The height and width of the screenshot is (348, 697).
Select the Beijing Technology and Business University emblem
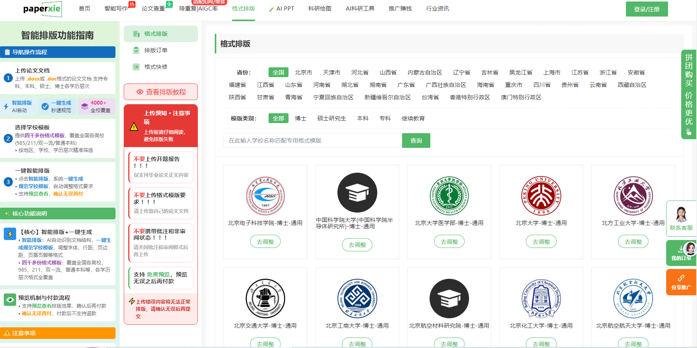[357, 298]
